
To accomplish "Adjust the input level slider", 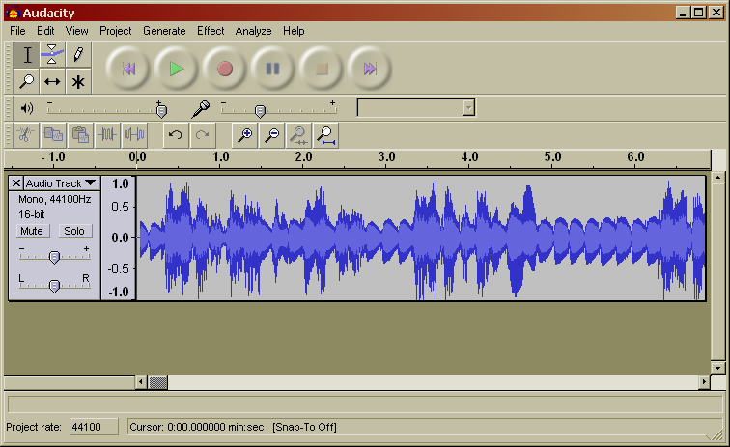I will click(260, 111).
